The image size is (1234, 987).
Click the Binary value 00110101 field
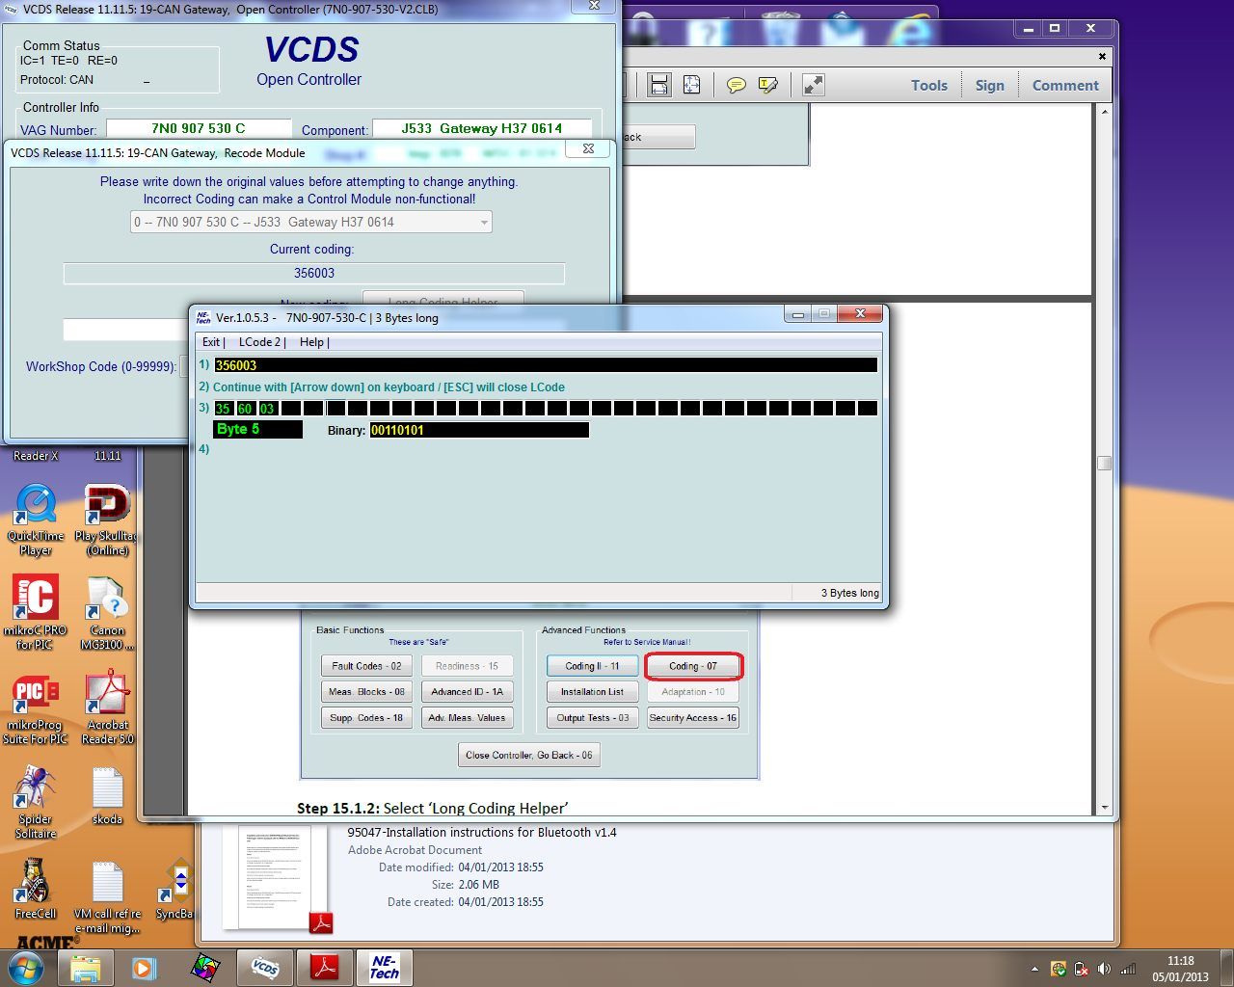coord(479,430)
